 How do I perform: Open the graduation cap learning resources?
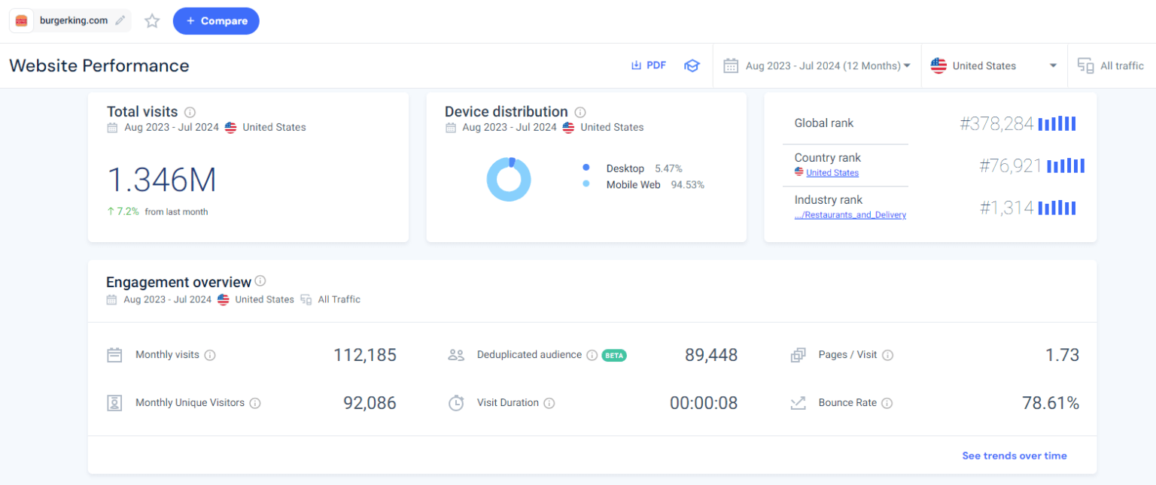point(692,65)
